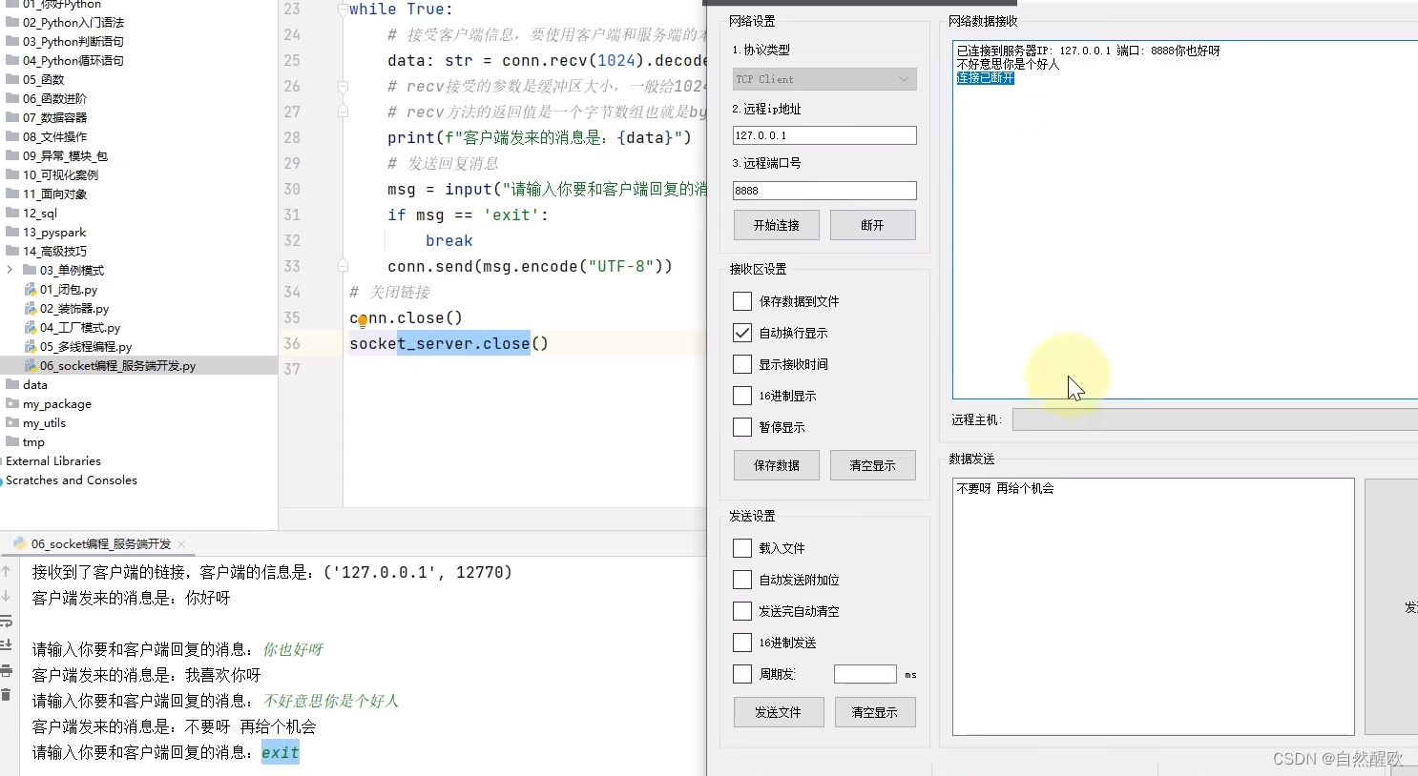1418x776 pixels.
Task: Click folder icon of 12_sql
Action: click(x=12, y=213)
